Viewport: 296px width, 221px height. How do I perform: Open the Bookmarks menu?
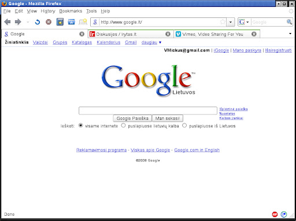pos(71,11)
